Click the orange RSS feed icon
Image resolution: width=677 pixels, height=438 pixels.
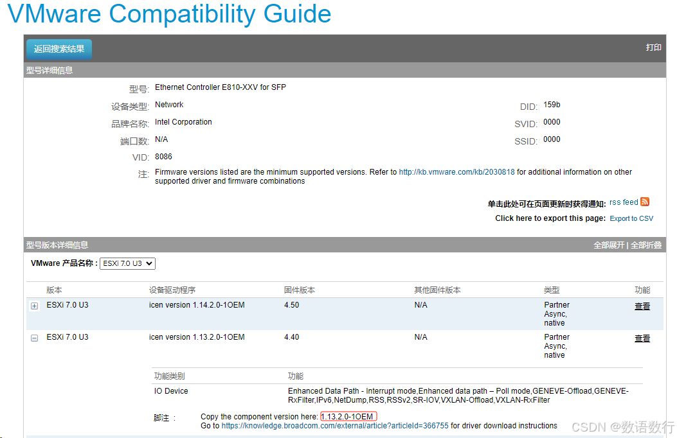[x=645, y=202]
